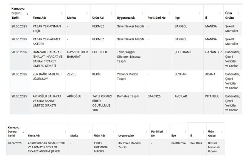This screenshot has height=159, width=247.
Task: Click Ürün Grubu sort icon in top table
Action: 238,13
